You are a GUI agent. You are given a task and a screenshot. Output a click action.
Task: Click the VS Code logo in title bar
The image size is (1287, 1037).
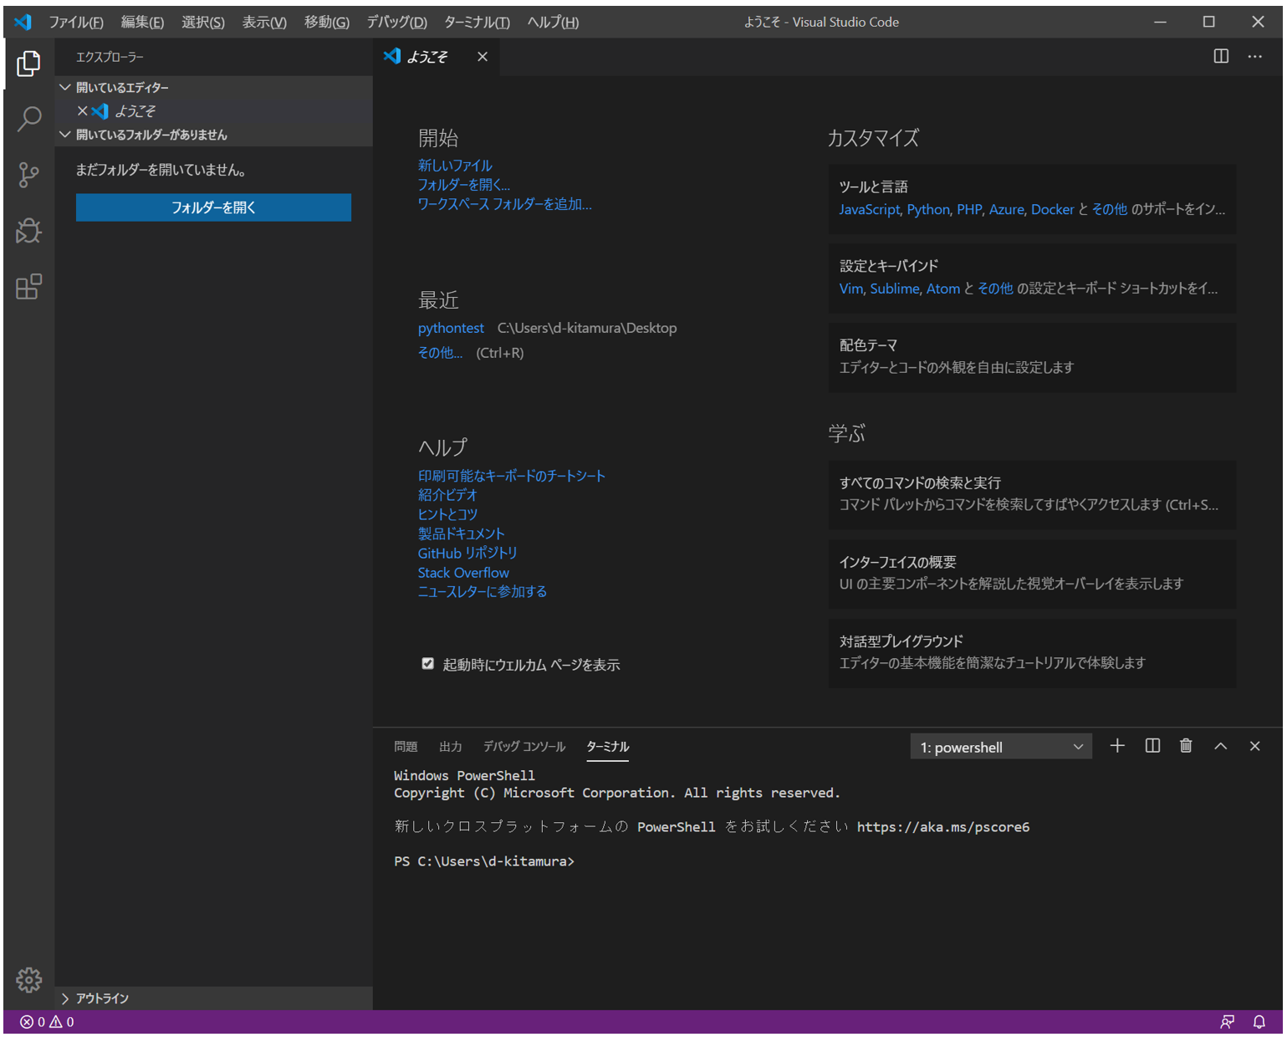(x=23, y=22)
